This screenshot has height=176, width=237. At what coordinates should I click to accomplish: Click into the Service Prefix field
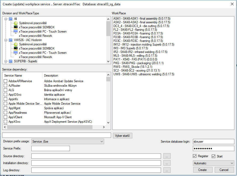(x=50, y=148)
